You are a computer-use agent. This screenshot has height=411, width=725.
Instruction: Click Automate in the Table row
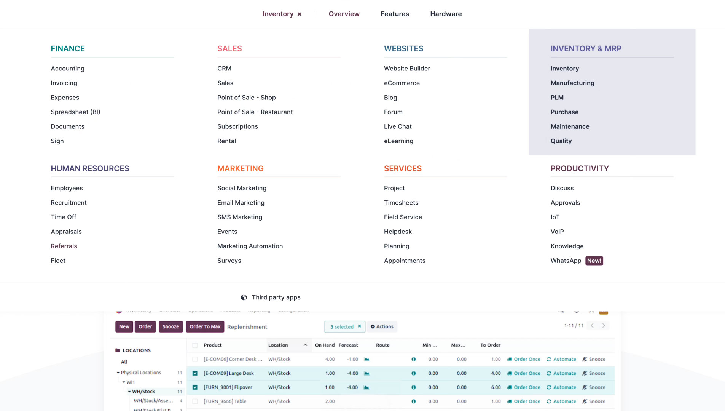(561, 401)
